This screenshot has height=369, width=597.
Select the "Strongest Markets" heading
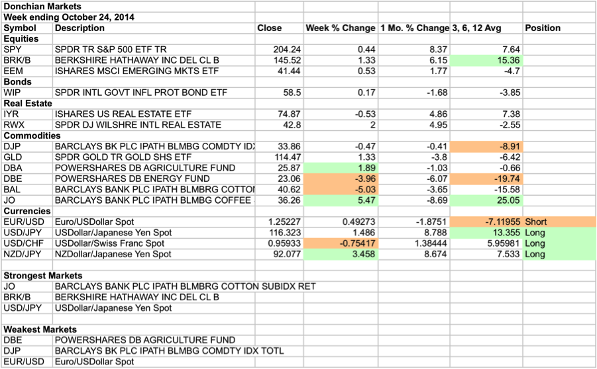coord(42,276)
